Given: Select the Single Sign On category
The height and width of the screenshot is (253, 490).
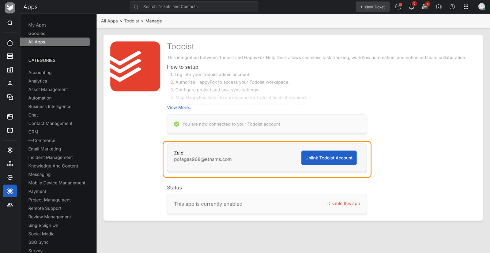Looking at the screenshot, I should click(43, 225).
